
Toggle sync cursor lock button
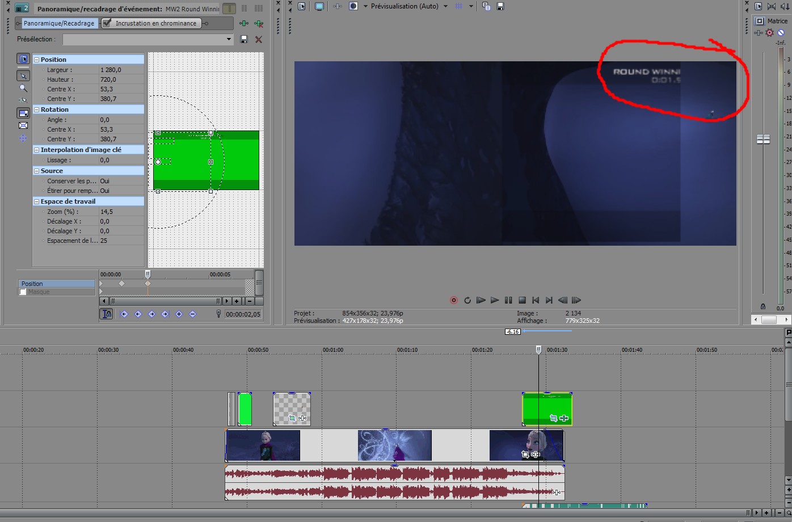click(106, 314)
